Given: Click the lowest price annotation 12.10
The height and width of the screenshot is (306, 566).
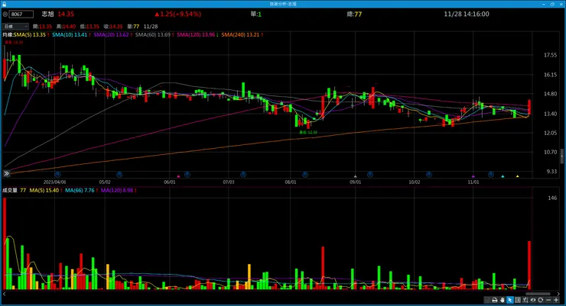Looking at the screenshot, I should 308,132.
